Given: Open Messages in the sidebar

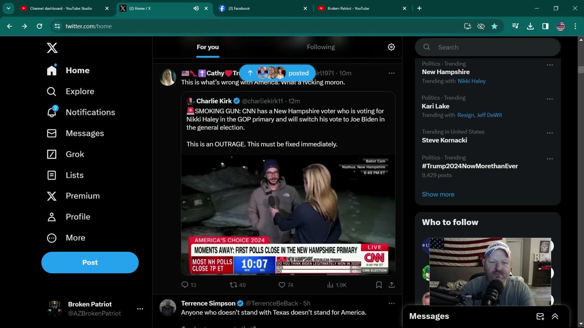Looking at the screenshot, I should tap(76, 133).
